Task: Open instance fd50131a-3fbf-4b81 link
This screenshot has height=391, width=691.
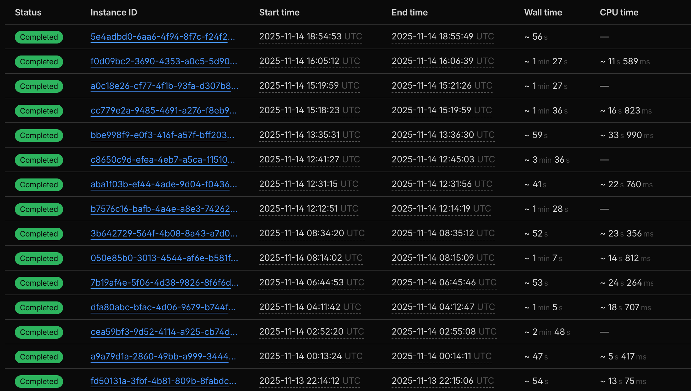Action: [163, 381]
